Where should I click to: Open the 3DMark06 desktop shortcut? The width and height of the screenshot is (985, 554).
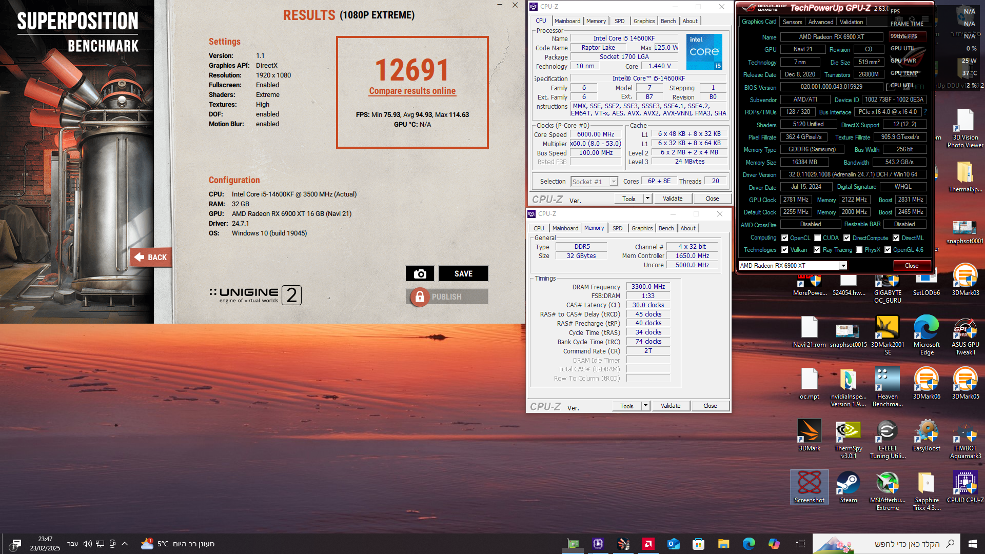coord(927,383)
